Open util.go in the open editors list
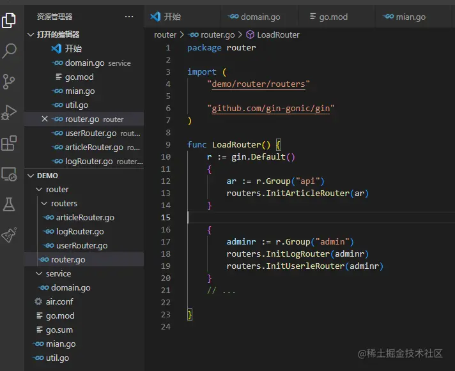This screenshot has width=455, height=371. click(84, 105)
